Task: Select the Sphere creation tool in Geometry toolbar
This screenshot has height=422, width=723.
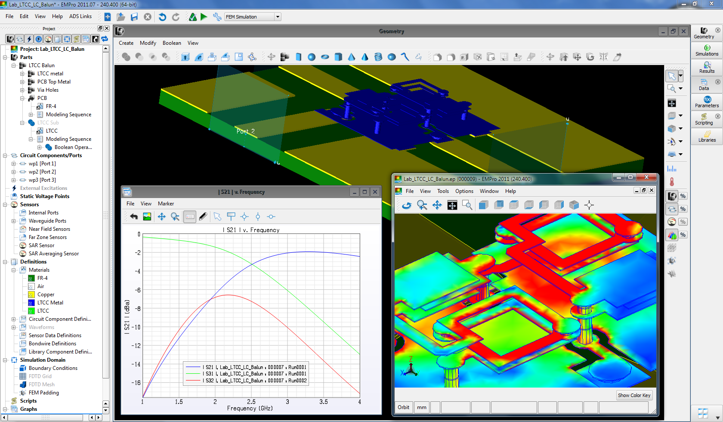Action: tap(311, 56)
